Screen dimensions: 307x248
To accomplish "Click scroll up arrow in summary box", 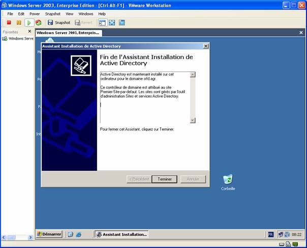I will click(193, 74).
